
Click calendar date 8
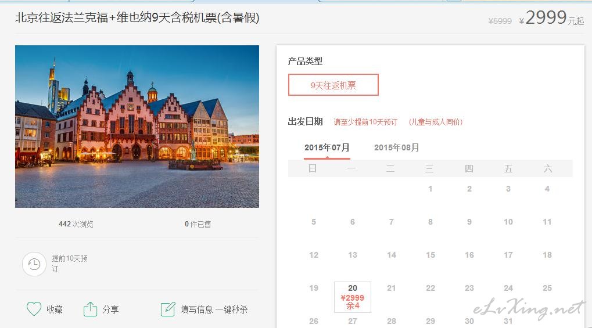430,222
